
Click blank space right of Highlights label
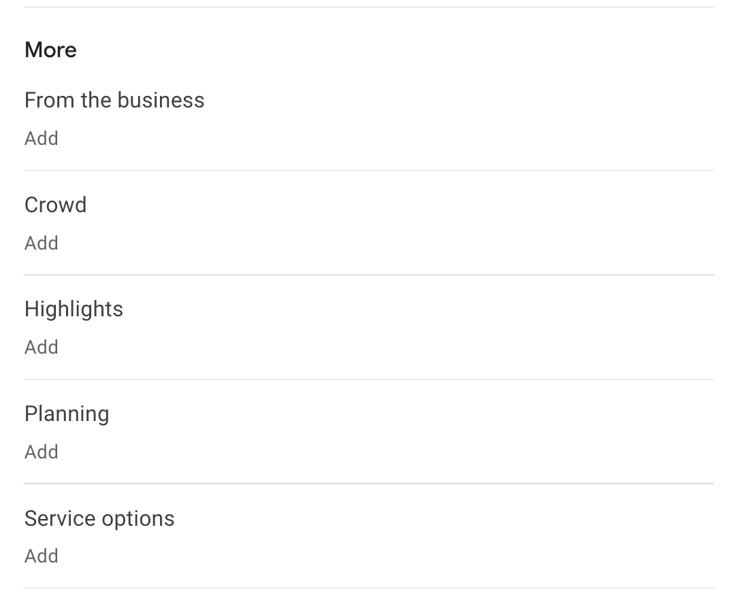click(408, 309)
